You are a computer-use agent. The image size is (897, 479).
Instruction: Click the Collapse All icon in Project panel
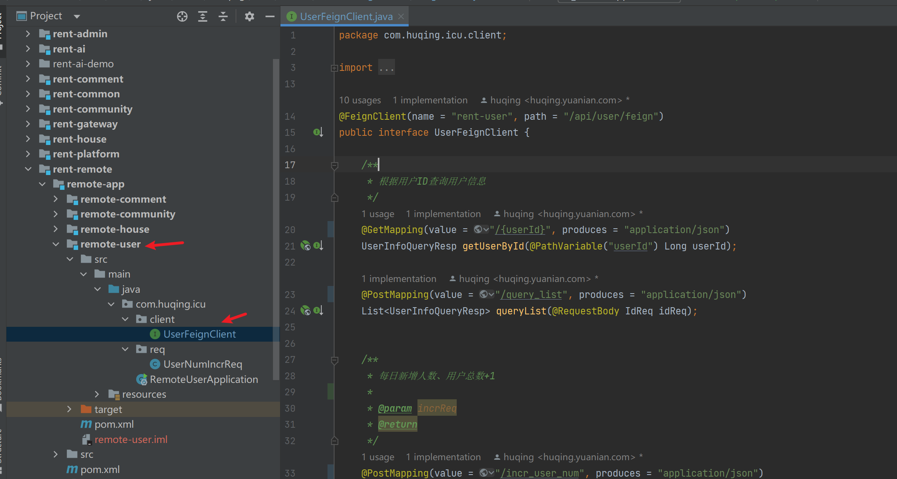pyautogui.click(x=223, y=16)
